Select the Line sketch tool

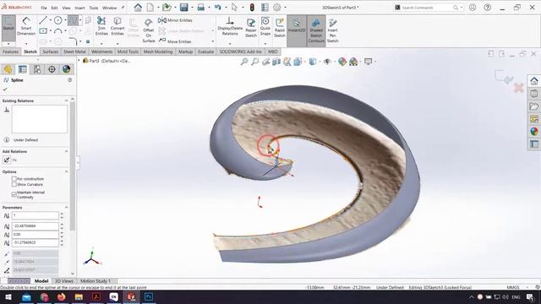click(43, 20)
